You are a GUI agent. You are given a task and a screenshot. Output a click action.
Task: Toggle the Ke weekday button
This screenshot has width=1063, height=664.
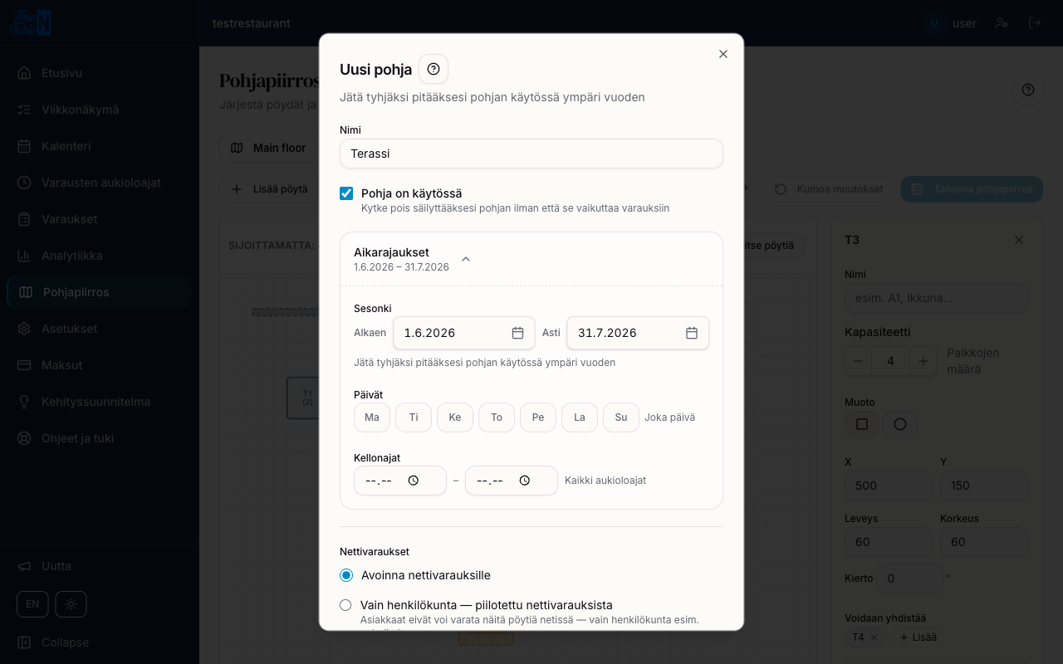[455, 417]
